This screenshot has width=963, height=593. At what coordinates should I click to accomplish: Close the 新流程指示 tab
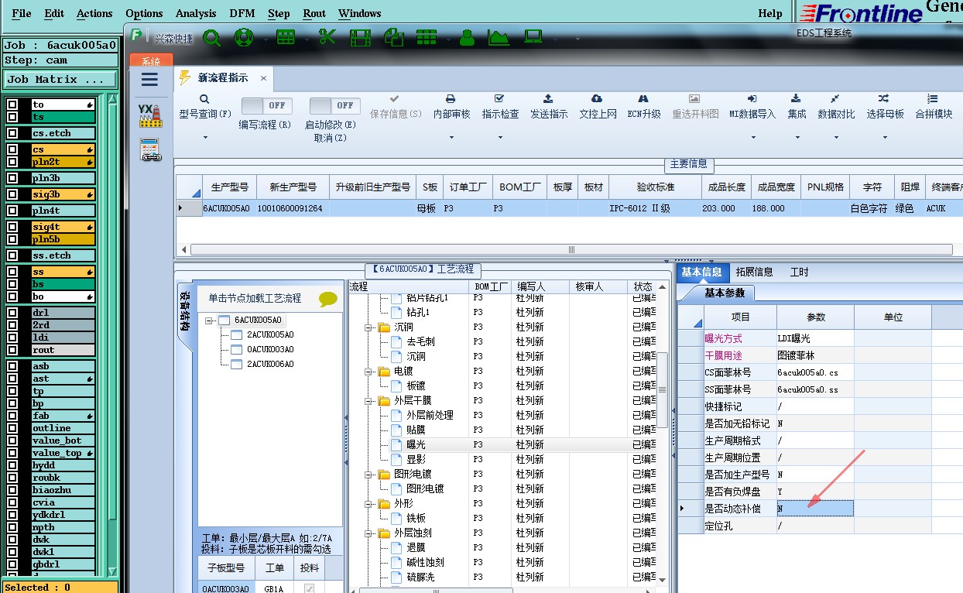tap(263, 78)
